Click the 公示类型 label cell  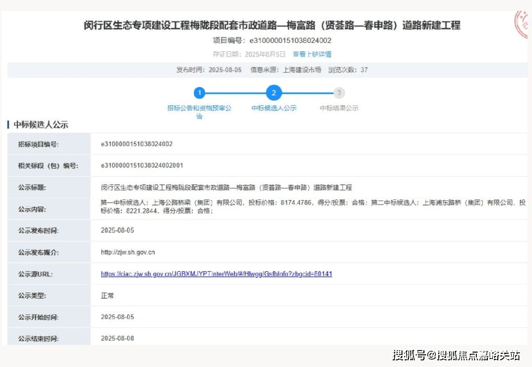click(49, 296)
